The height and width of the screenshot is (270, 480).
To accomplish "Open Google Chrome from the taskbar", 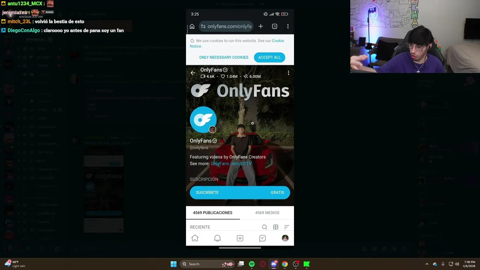I will tap(285, 264).
